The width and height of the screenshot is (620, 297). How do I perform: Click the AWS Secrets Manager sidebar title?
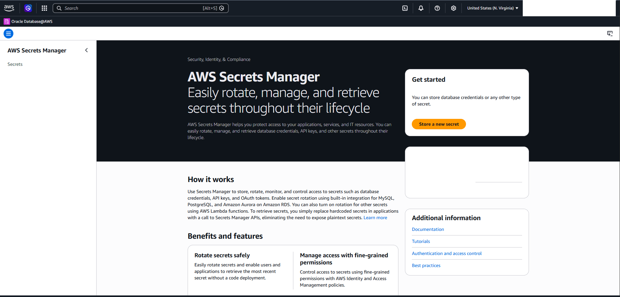pos(37,50)
